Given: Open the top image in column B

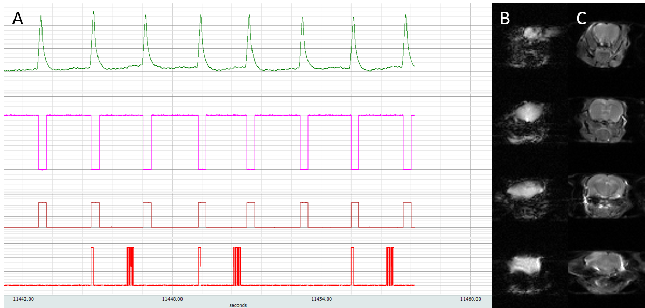Looking at the screenshot, I should pyautogui.click(x=529, y=47).
